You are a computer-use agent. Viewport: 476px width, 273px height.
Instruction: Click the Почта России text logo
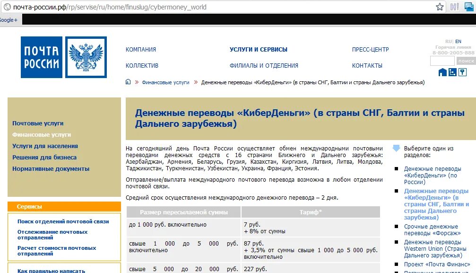click(42, 57)
